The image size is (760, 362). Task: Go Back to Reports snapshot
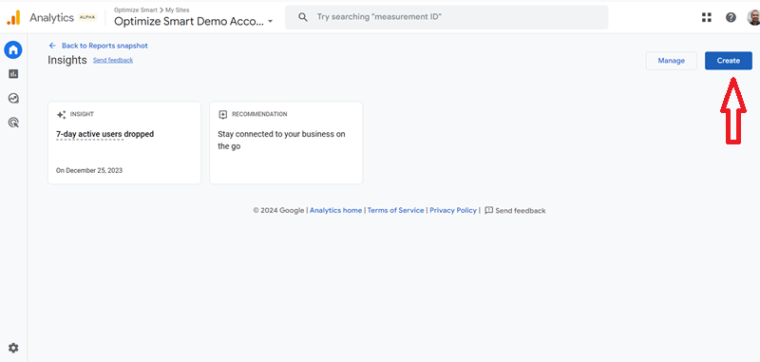coord(104,46)
